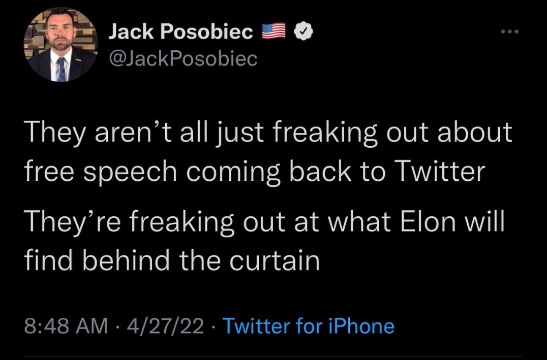
Task: Open the Jack Posobiec display name
Action: tap(180, 32)
